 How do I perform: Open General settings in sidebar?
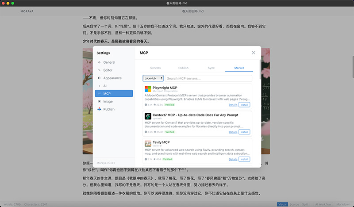(109, 62)
